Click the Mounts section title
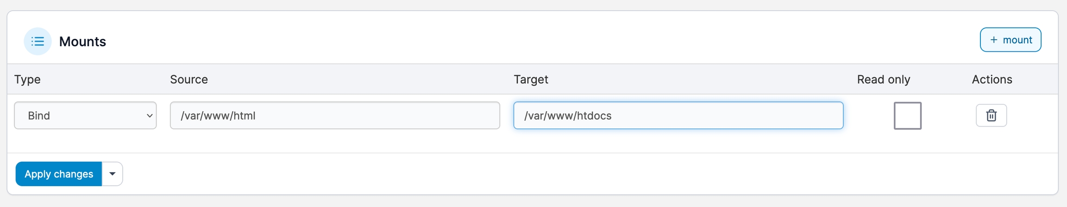1067x207 pixels. (82, 42)
